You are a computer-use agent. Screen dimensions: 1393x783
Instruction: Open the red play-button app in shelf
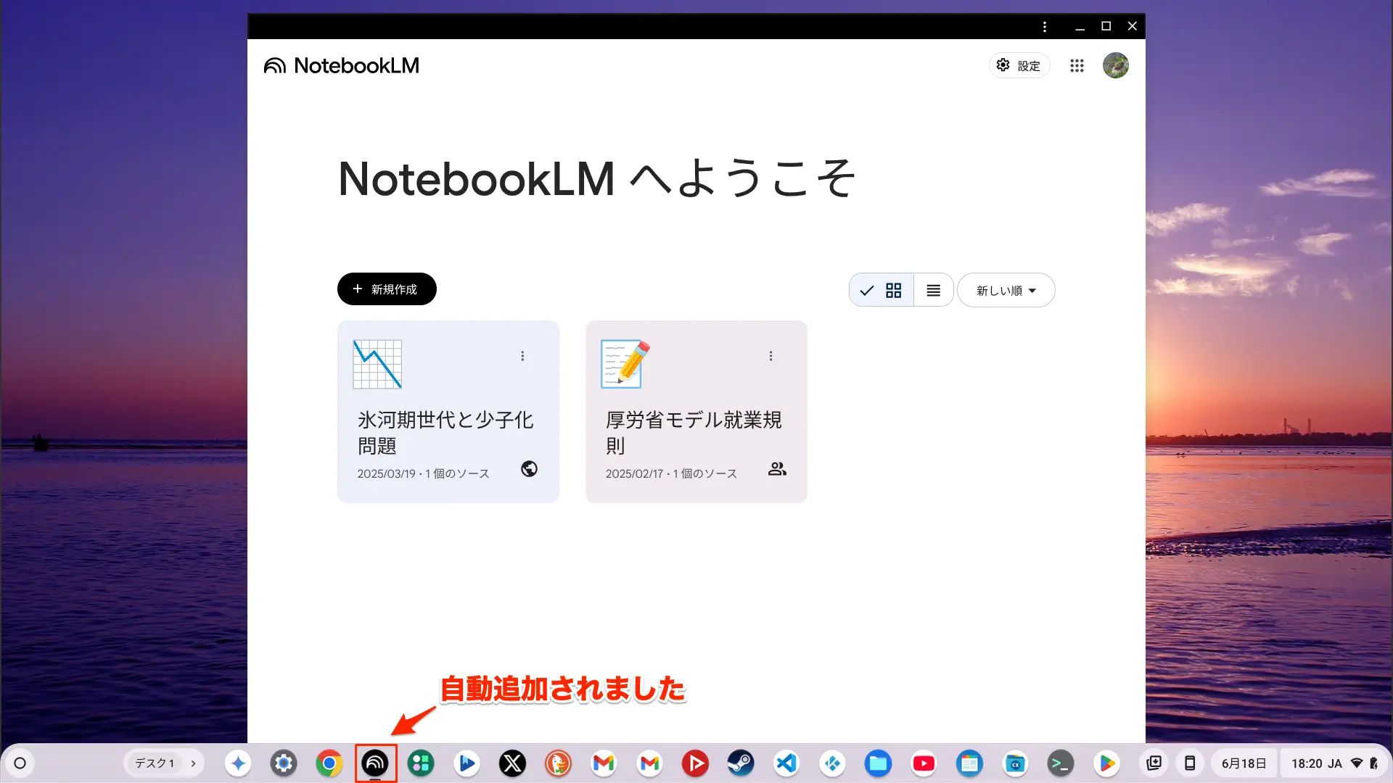point(695,763)
